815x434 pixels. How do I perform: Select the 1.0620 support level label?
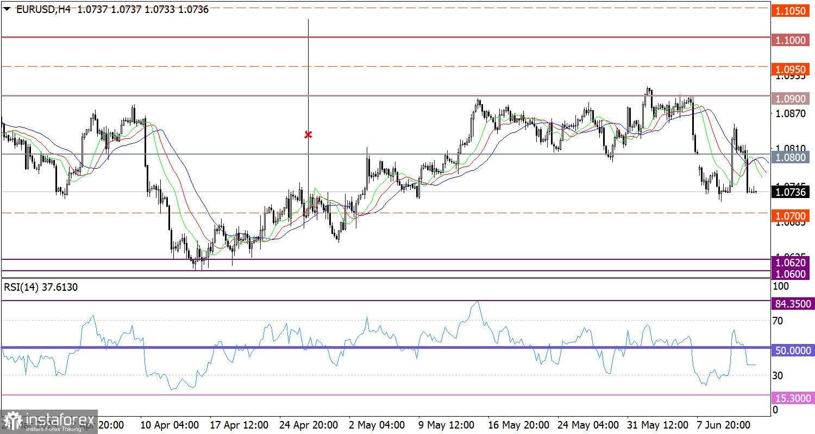[x=790, y=263]
